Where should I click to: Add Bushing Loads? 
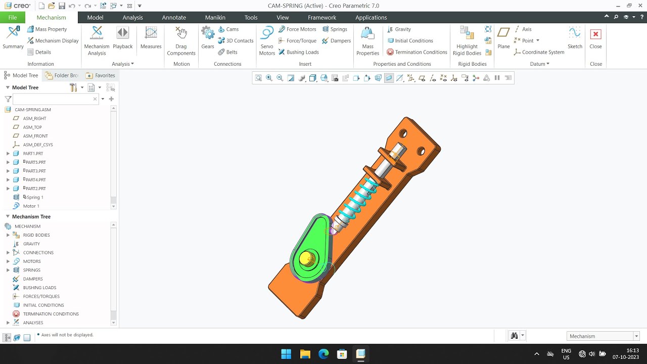(298, 52)
